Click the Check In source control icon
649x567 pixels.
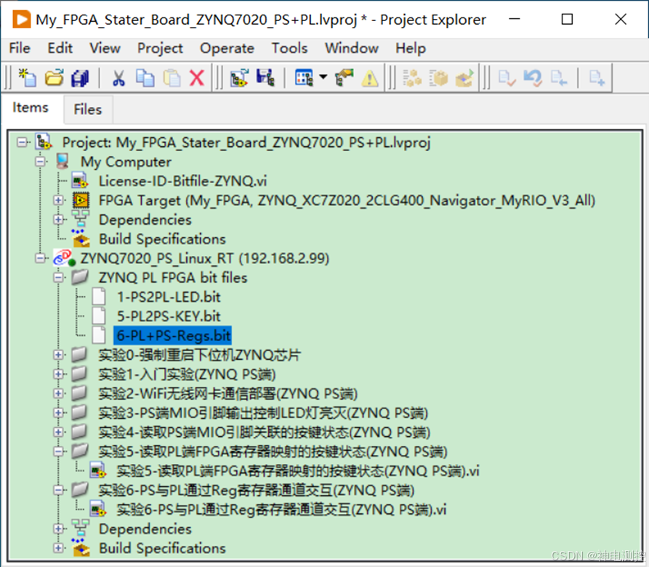(x=507, y=77)
